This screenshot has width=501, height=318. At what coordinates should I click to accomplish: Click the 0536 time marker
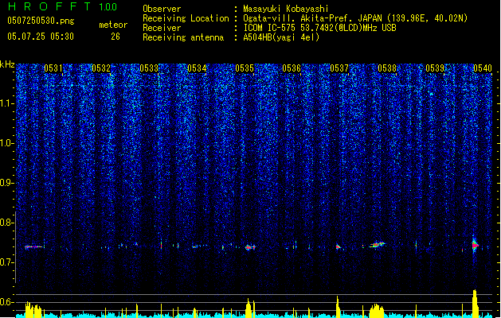[x=292, y=68]
